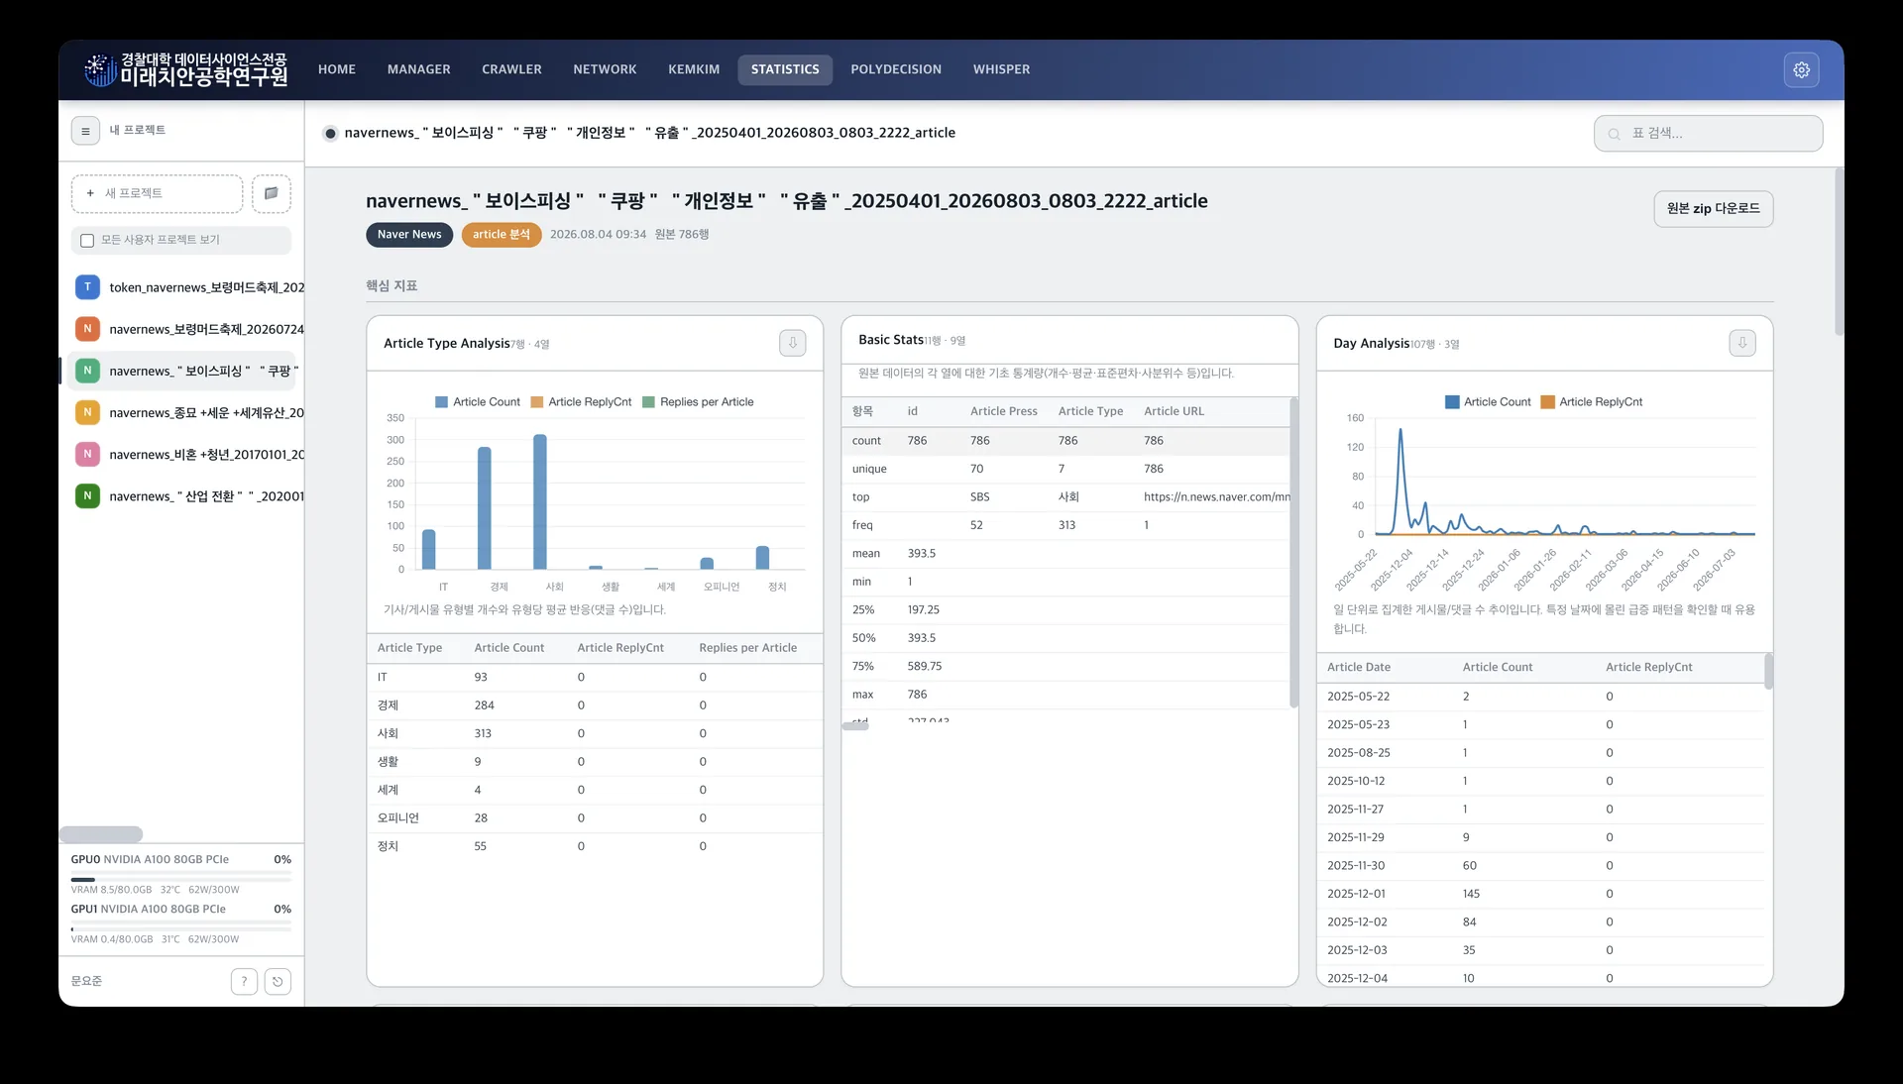Click Article Type column header
Image resolution: width=1903 pixels, height=1084 pixels.
pyautogui.click(x=409, y=648)
